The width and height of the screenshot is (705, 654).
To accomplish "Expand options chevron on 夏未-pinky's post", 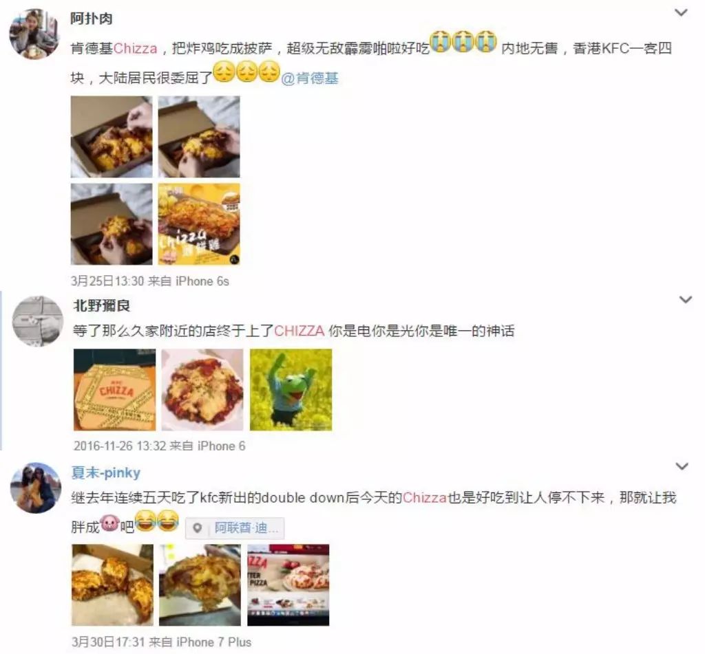I will (x=682, y=466).
